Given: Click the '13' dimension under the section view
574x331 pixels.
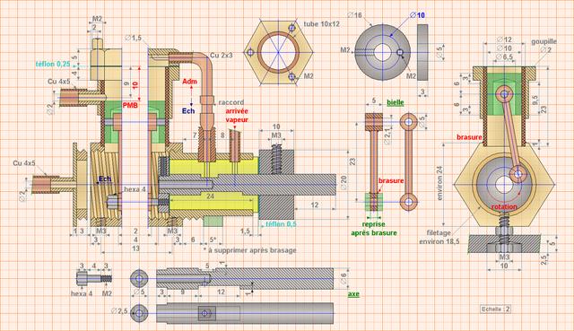Looking at the screenshot, I should tap(135, 248).
